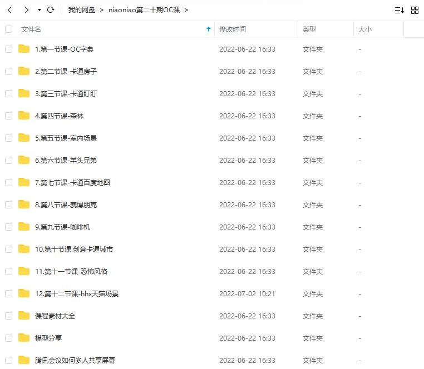The height and width of the screenshot is (369, 424).
Task: Go forward using the right arrow
Action: tap(26, 10)
